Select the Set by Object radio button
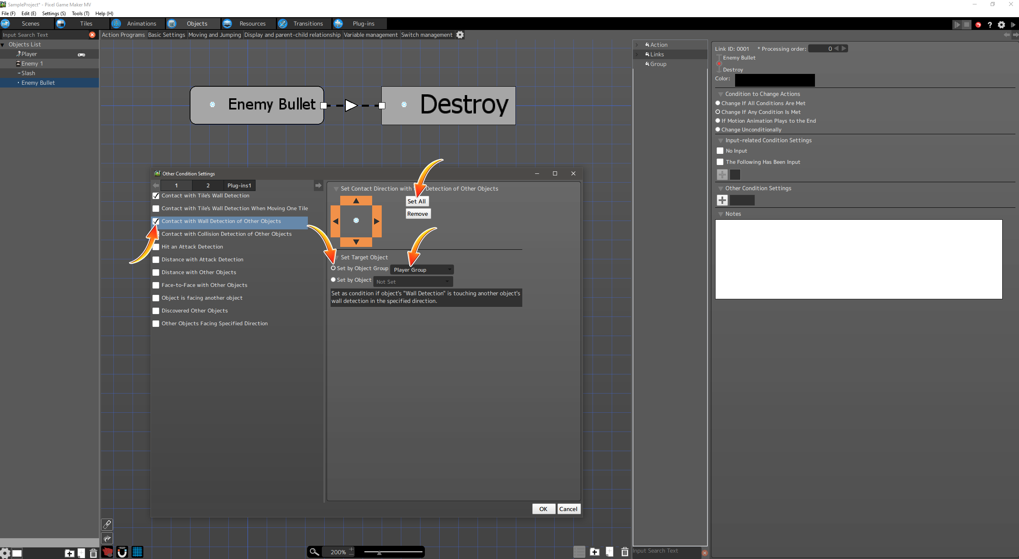 (x=333, y=280)
